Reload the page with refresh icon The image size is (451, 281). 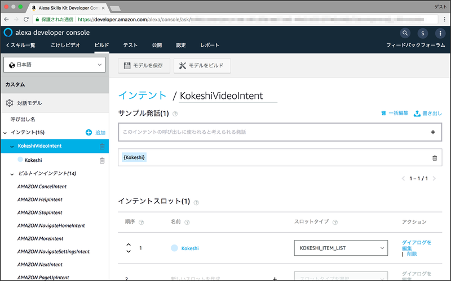[x=26, y=19]
